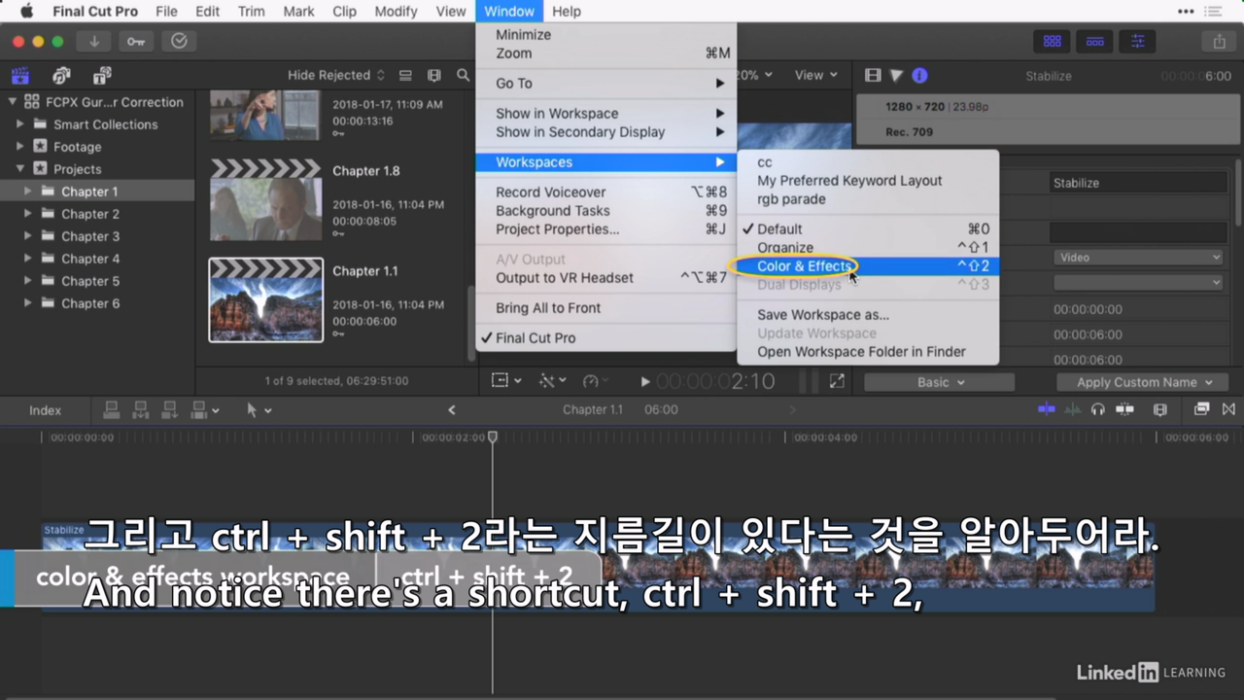Screen dimensions: 1244x700
Task: Click the Share export icon
Action: pyautogui.click(x=1219, y=41)
